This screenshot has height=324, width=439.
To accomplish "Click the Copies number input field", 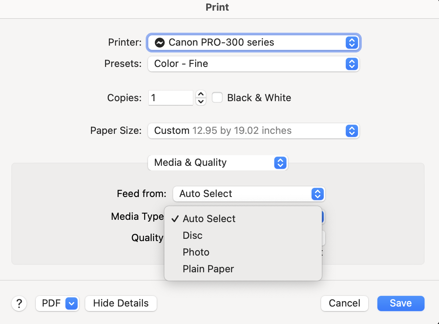I will [x=171, y=98].
